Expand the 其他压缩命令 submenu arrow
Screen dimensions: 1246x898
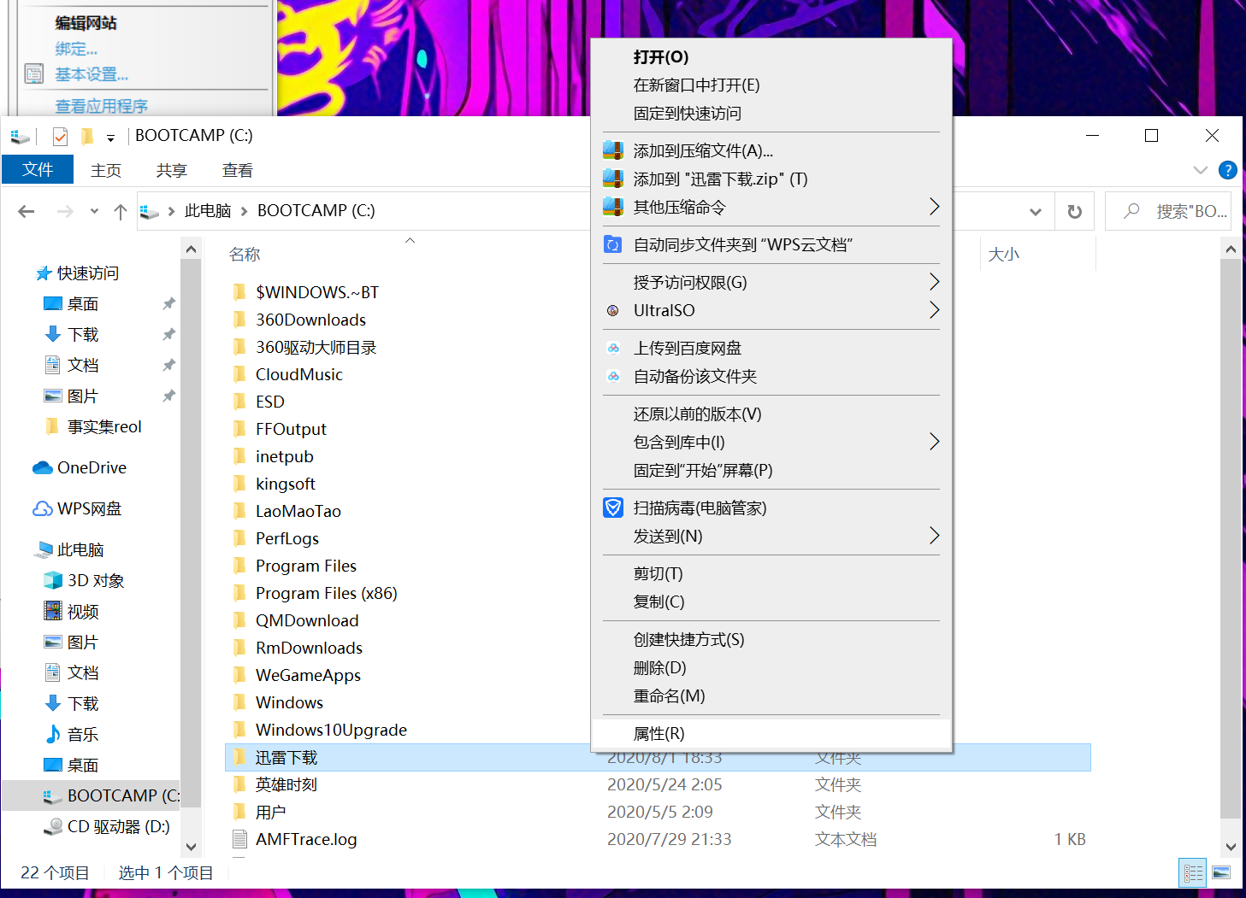click(934, 207)
